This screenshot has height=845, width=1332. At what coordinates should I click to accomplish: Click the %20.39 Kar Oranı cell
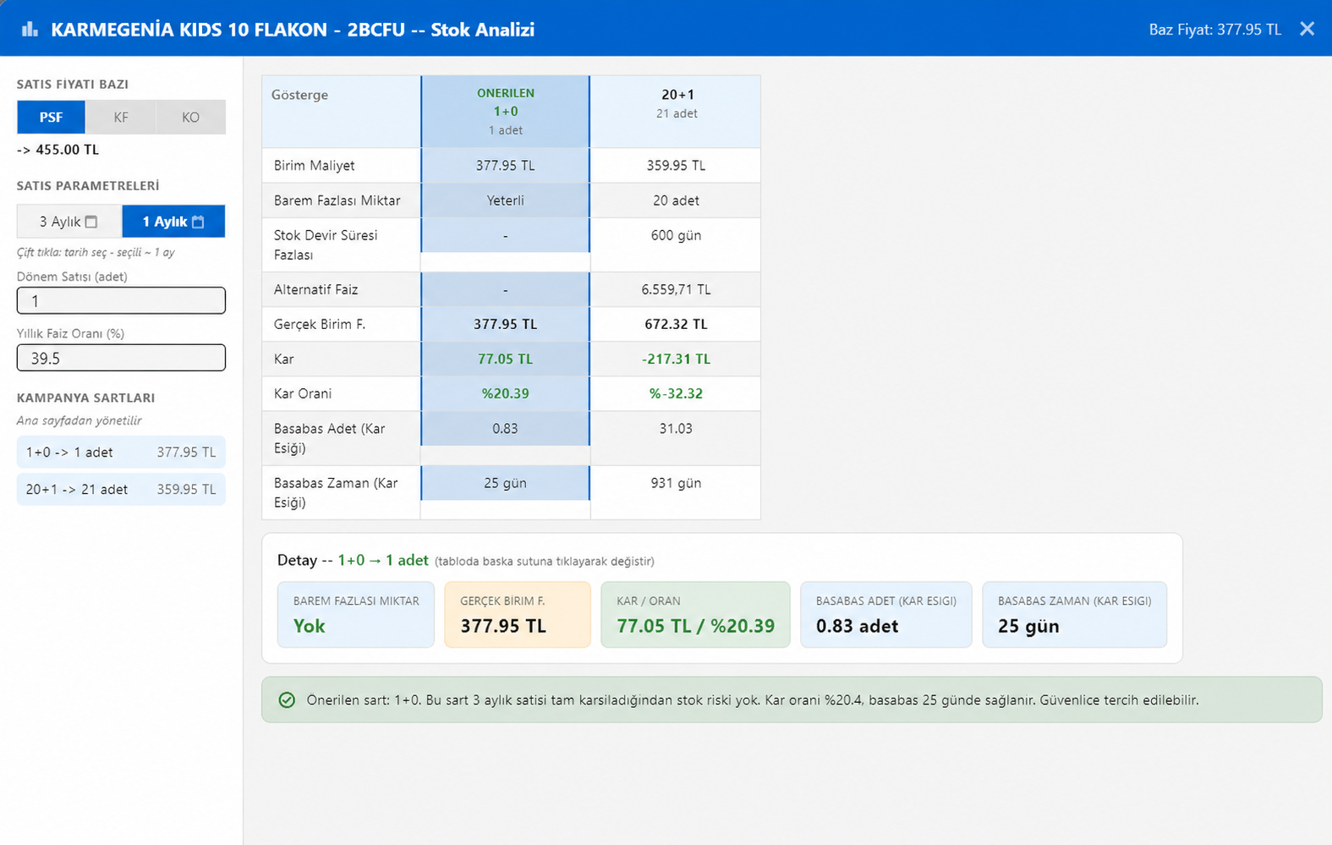[506, 393]
